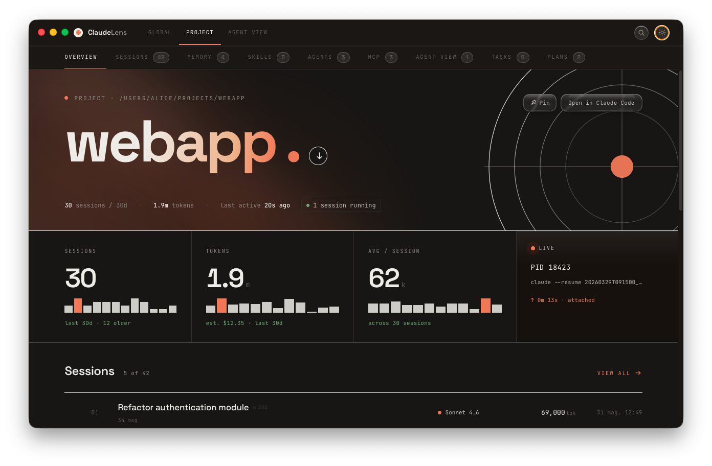Image resolution: width=712 pixels, height=466 pixels.
Task: Click the across 30 sessions caption
Action: tap(399, 323)
